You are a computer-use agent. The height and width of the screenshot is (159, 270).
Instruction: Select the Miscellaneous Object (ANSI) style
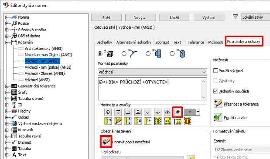tap(48, 55)
